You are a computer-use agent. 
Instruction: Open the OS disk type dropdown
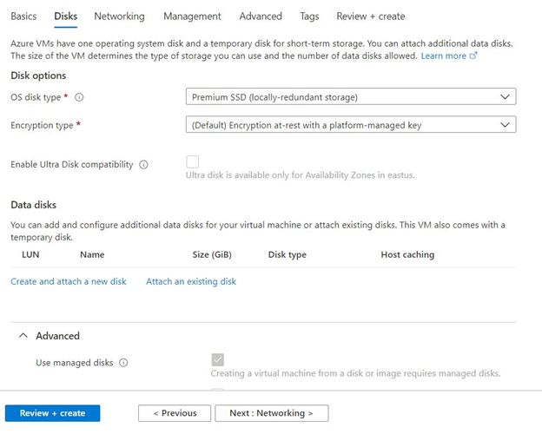click(x=351, y=97)
